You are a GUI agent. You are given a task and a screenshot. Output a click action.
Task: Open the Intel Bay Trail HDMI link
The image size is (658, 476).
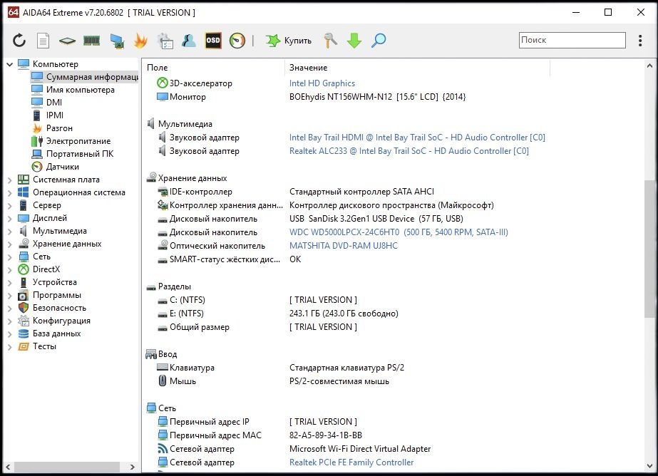pyautogui.click(x=417, y=137)
